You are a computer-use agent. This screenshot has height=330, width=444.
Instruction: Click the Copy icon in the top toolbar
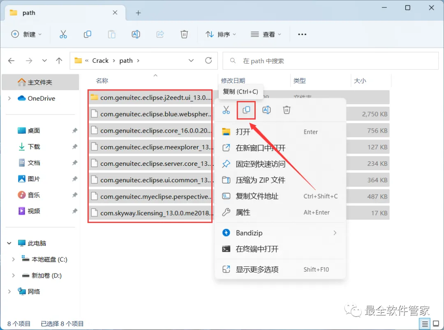[88, 34]
